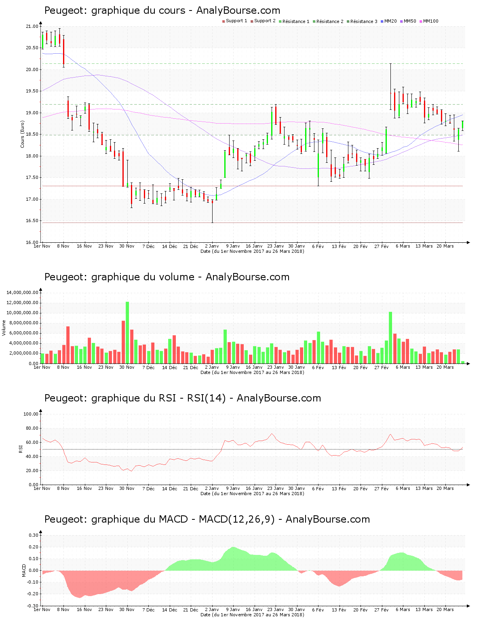Click the 12,000,000.00 volume axis label

(23, 303)
